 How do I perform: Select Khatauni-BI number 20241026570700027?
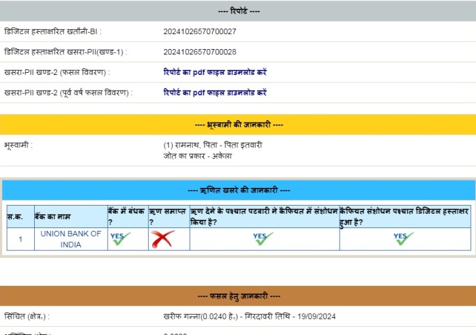point(200,31)
